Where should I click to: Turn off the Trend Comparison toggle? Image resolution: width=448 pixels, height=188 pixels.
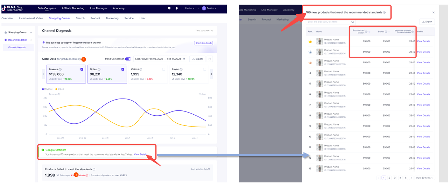click(x=128, y=59)
